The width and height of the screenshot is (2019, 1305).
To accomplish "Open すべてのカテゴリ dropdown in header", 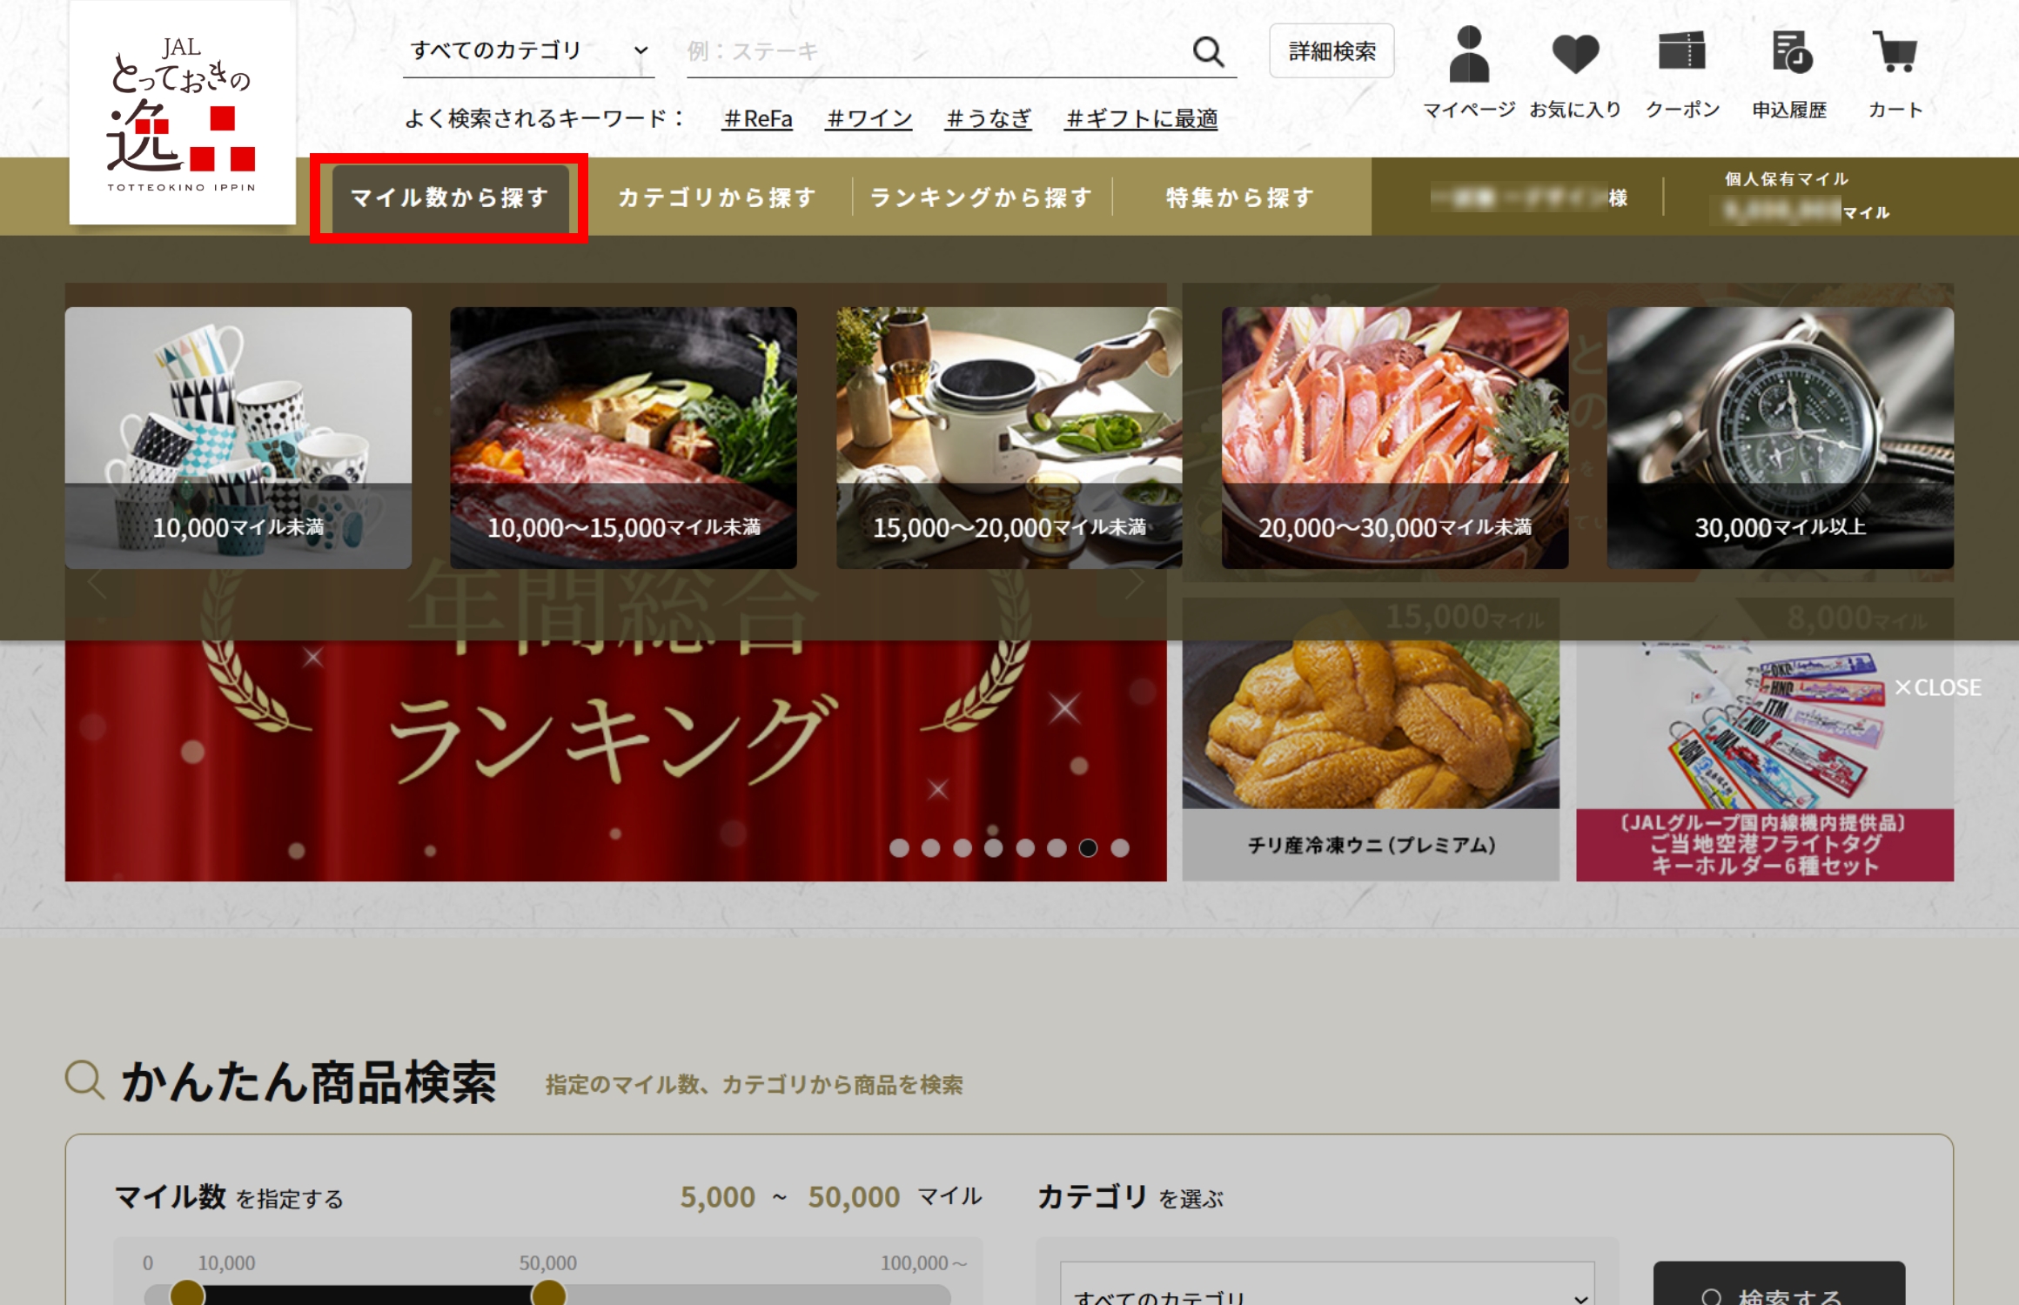I will point(528,50).
